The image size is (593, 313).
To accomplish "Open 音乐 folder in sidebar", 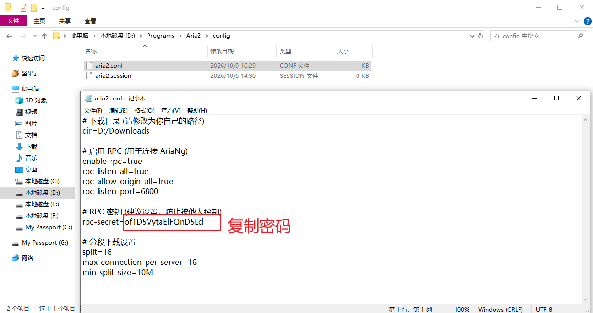I will 31,158.
